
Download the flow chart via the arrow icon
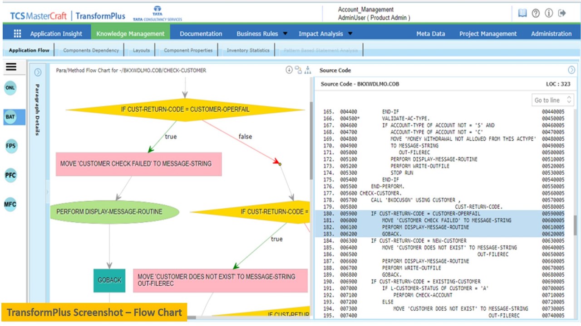(289, 70)
